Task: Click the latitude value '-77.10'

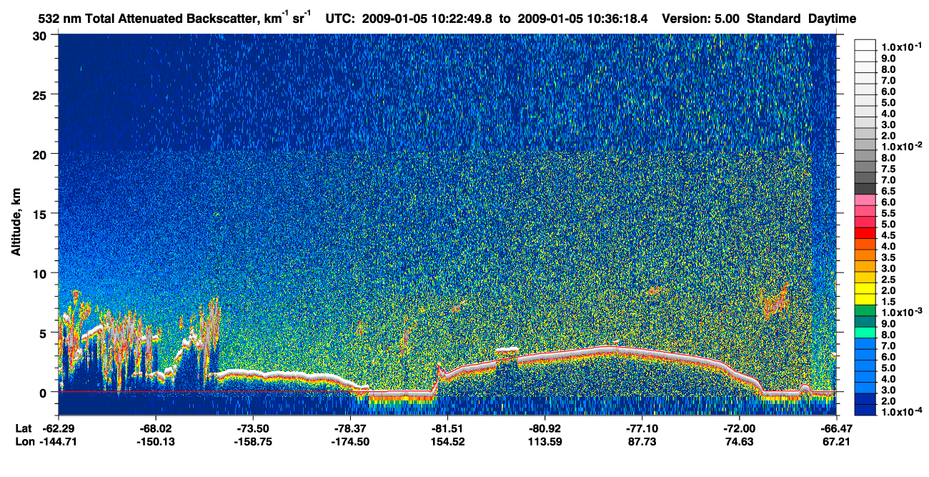Action: point(642,428)
